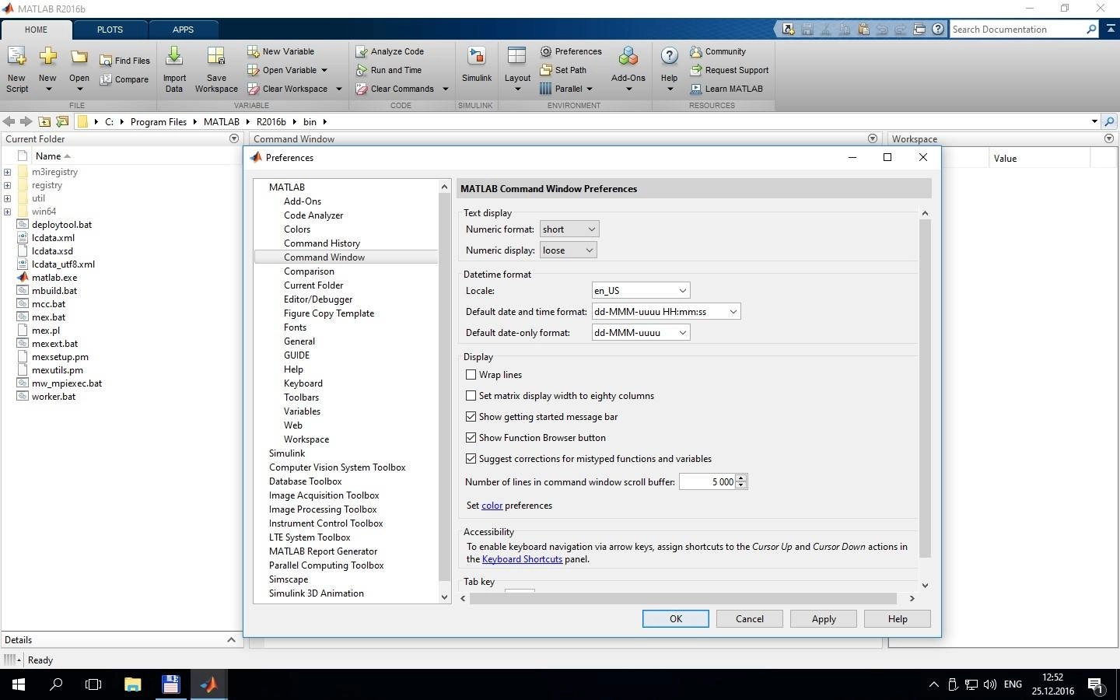Enable the Wrap lines checkbox

click(x=471, y=375)
